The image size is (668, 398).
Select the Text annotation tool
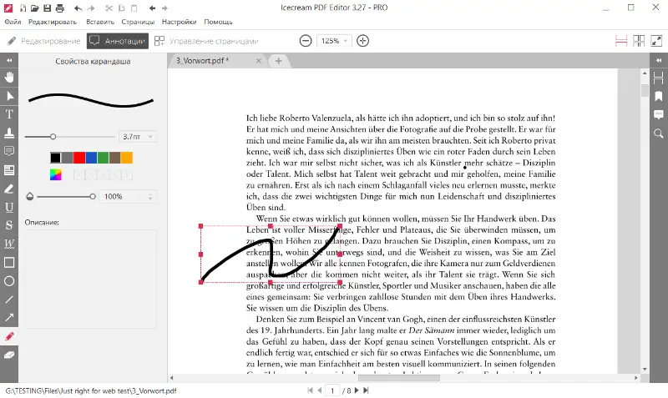9,114
